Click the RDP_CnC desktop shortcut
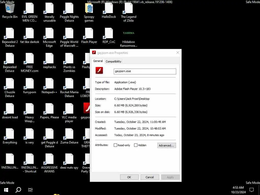Image resolution: width=260 pixels, height=195 pixels. pyautogui.click(x=109, y=36)
